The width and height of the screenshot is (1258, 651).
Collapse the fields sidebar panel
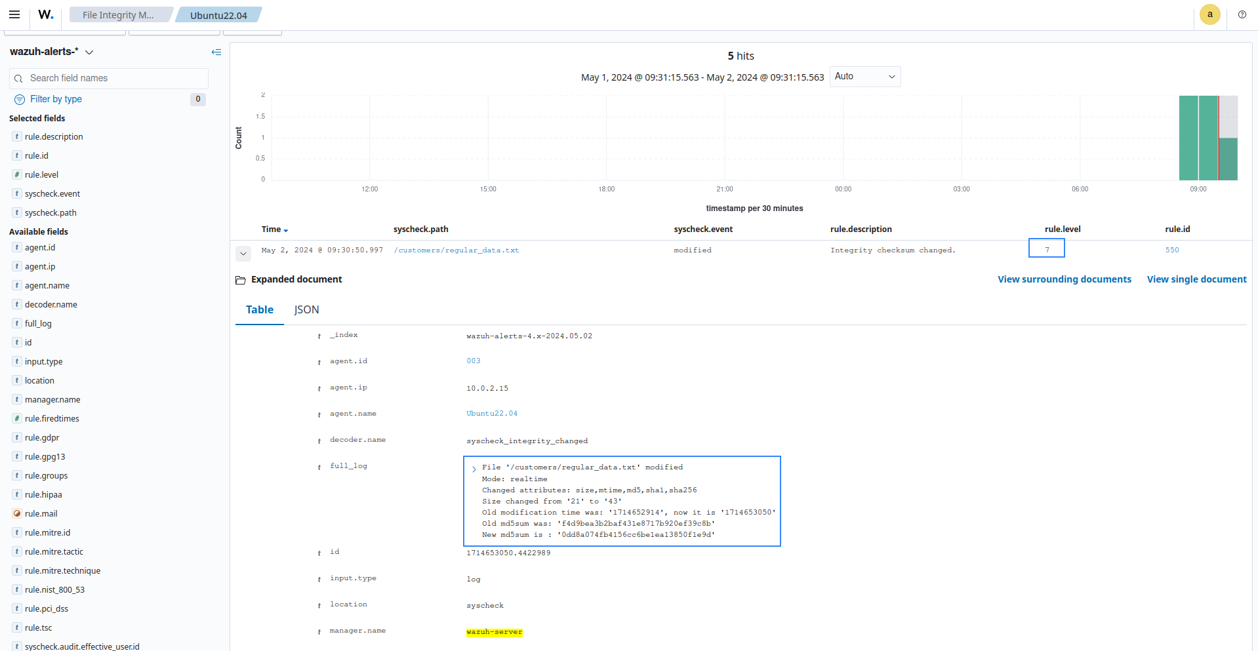coord(216,52)
